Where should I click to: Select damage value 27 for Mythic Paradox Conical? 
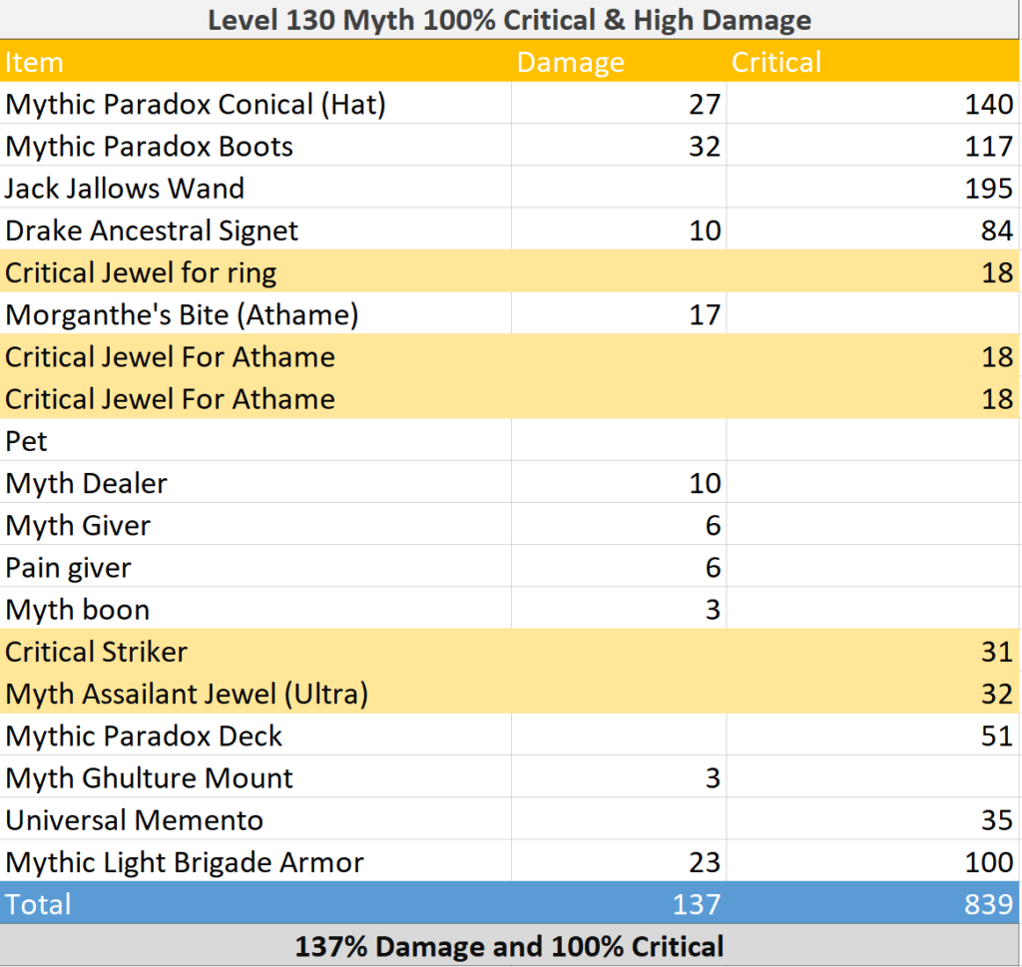coord(619,104)
